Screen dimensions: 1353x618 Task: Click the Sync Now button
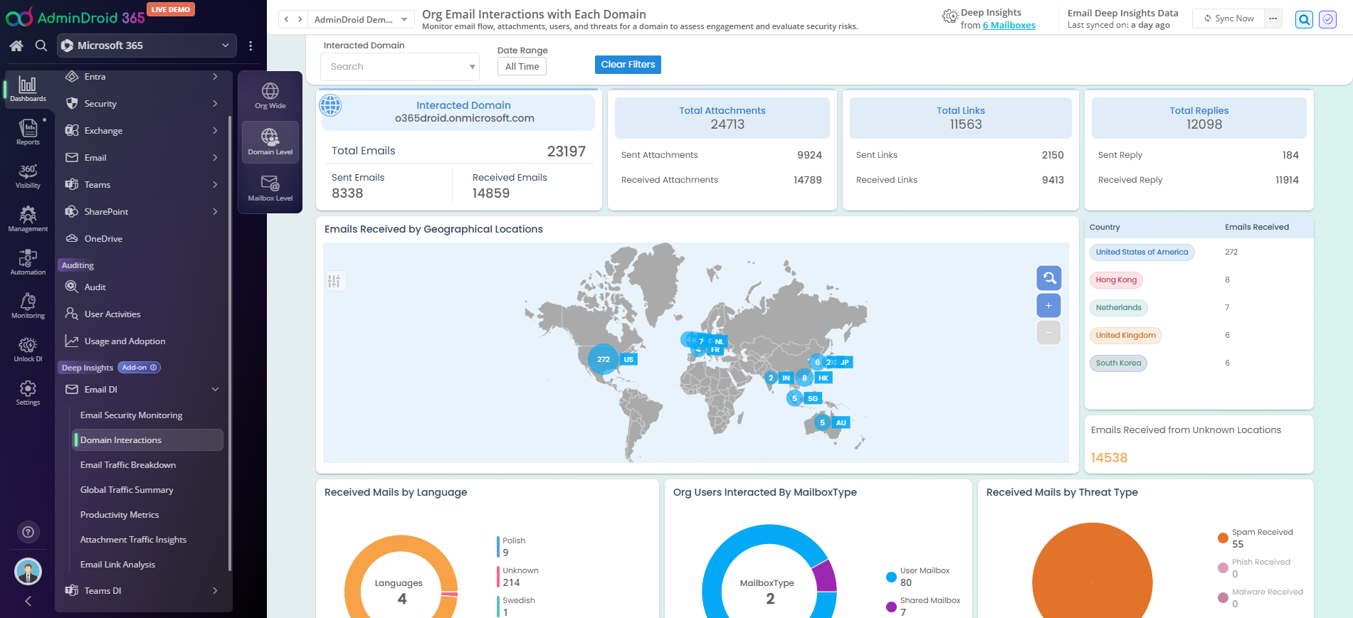coord(1229,18)
